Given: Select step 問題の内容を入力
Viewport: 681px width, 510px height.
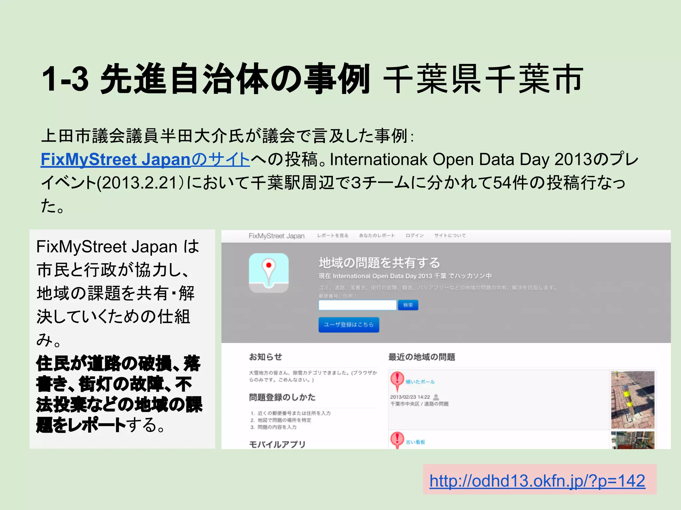Looking at the screenshot, I should pyautogui.click(x=277, y=427).
